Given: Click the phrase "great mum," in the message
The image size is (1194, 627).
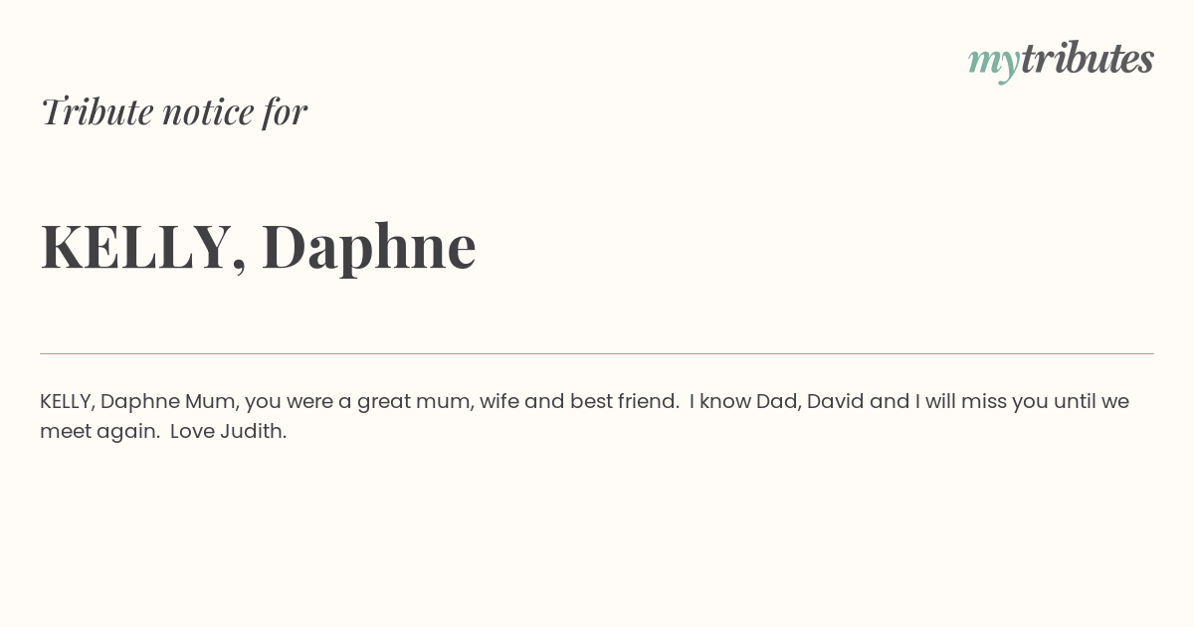Looking at the screenshot, I should [x=416, y=402].
